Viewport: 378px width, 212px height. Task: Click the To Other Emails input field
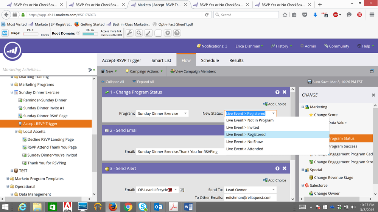pos(250,198)
